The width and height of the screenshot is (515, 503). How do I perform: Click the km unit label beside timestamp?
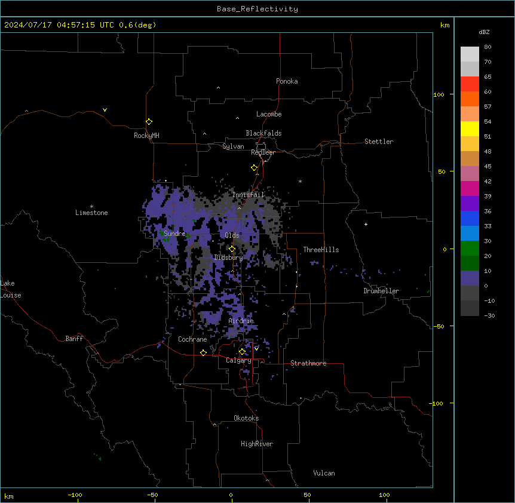click(x=445, y=25)
